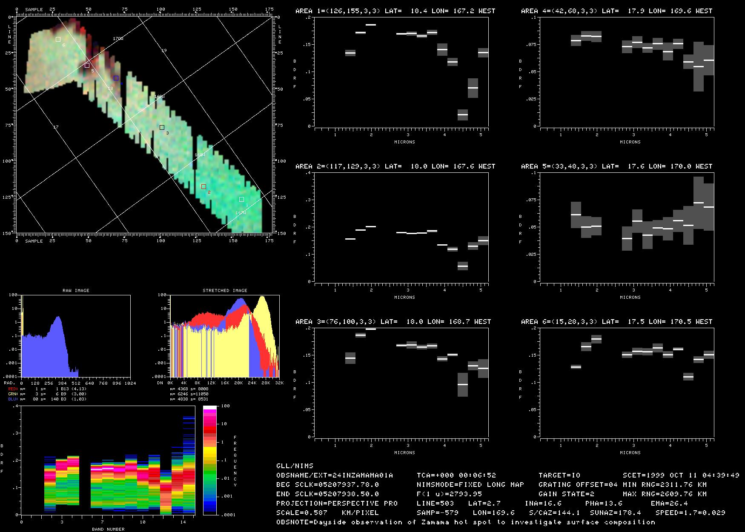745x532 pixels.
Task: Click the "SCALE=0.587 KM/PIXEL" text
Action: 328,513
